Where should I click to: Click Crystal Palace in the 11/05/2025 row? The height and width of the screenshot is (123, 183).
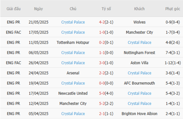click(139, 42)
